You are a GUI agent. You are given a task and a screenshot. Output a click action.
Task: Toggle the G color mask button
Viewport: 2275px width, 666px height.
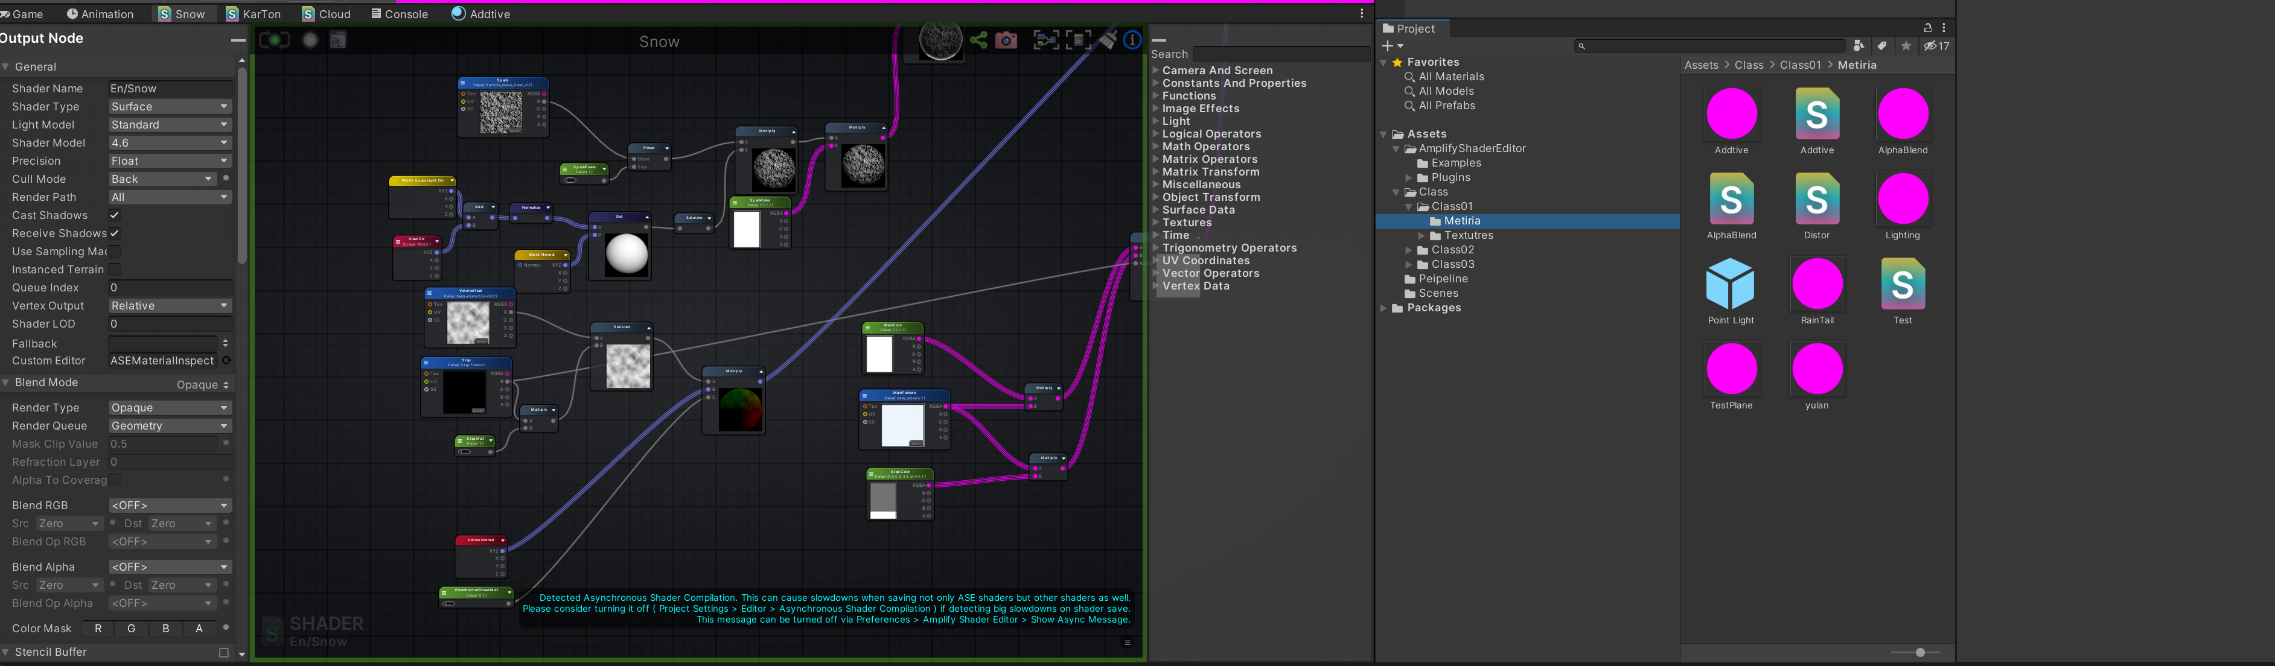132,629
